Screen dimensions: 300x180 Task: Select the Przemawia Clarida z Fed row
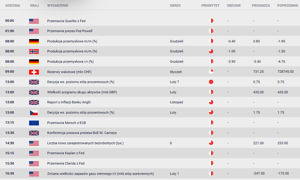point(150,163)
